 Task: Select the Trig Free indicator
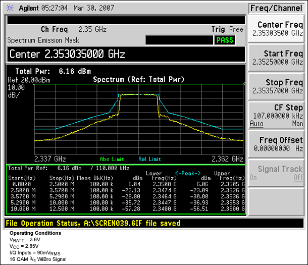point(227,29)
